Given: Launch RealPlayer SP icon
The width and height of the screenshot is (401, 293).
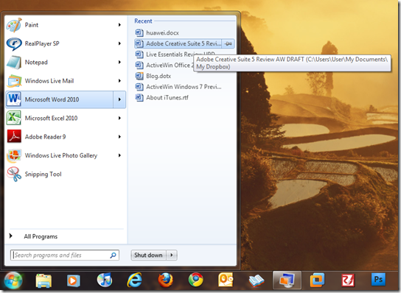Looking at the screenshot, I should pos(14,43).
